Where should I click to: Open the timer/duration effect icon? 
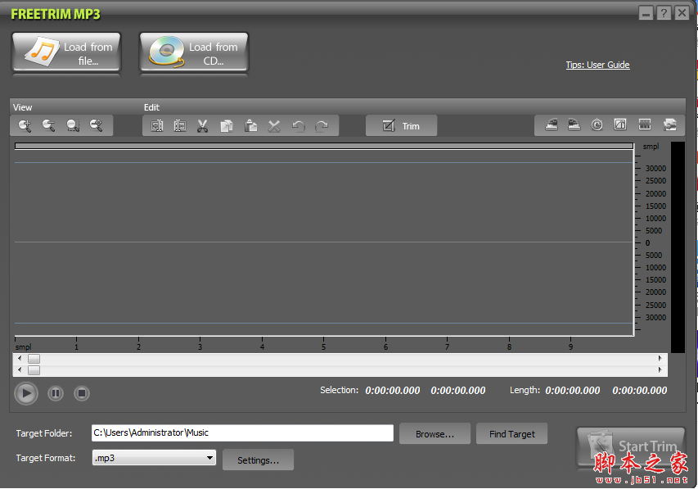tap(597, 125)
